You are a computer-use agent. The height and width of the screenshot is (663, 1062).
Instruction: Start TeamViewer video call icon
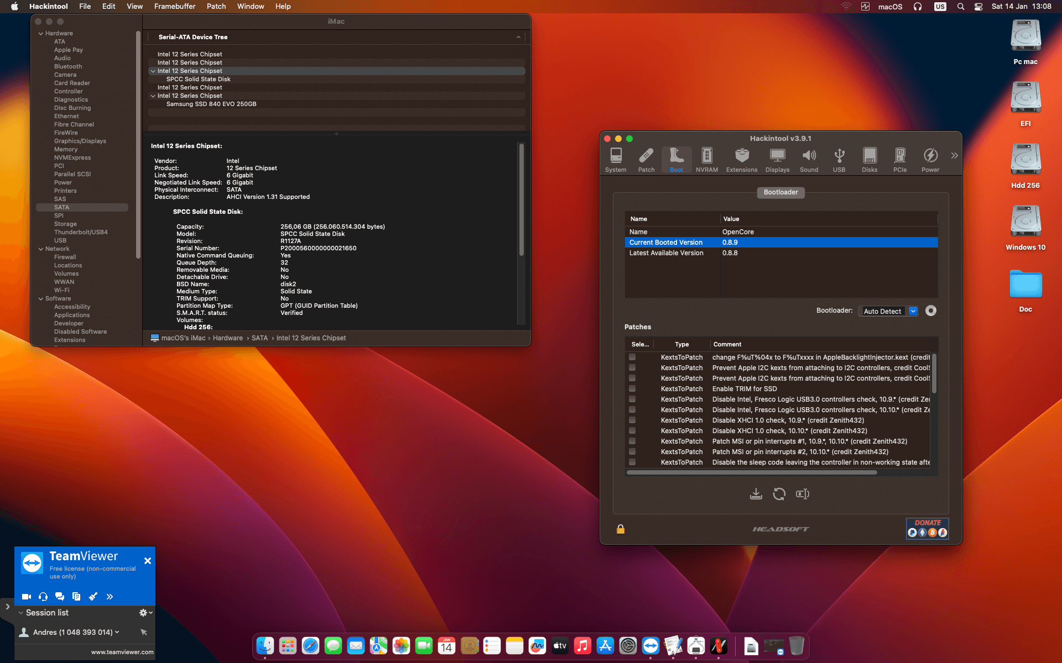(27, 597)
